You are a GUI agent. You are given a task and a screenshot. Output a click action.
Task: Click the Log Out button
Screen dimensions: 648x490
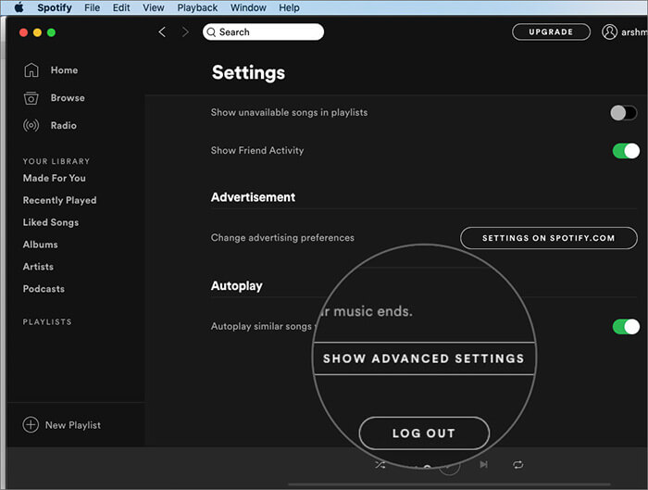pyautogui.click(x=424, y=433)
